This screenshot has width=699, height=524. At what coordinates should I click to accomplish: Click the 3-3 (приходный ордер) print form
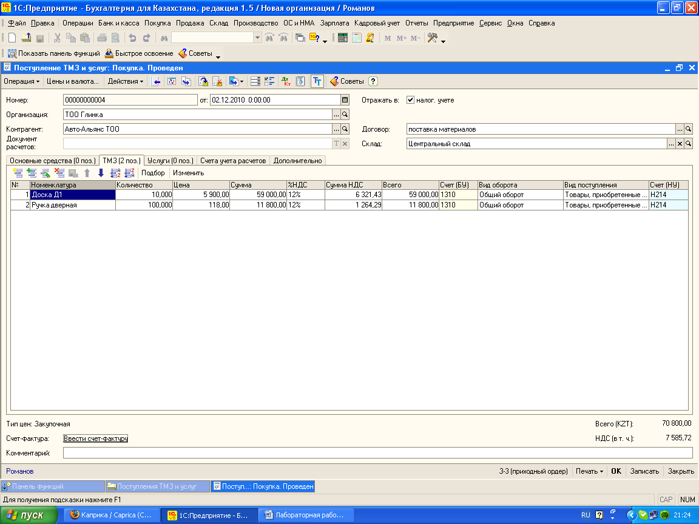533,471
